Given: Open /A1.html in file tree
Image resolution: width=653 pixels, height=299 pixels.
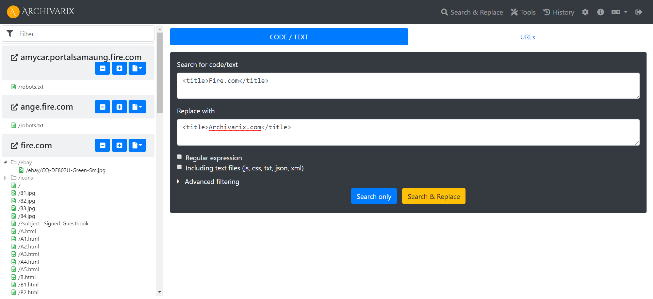Looking at the screenshot, I should 29,239.
